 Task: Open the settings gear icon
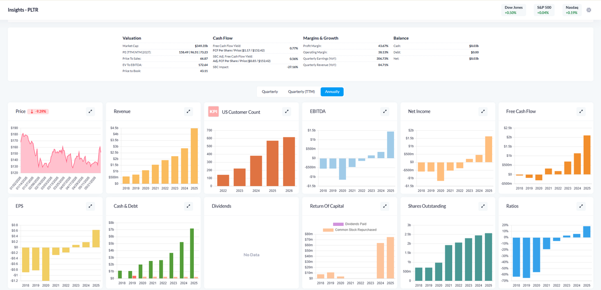coord(588,10)
